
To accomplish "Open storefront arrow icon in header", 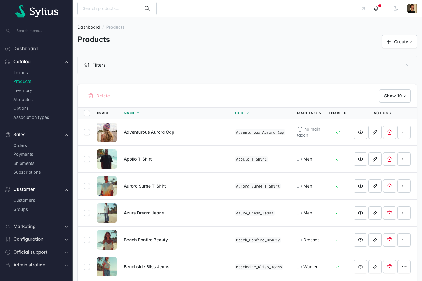I will pos(363,8).
